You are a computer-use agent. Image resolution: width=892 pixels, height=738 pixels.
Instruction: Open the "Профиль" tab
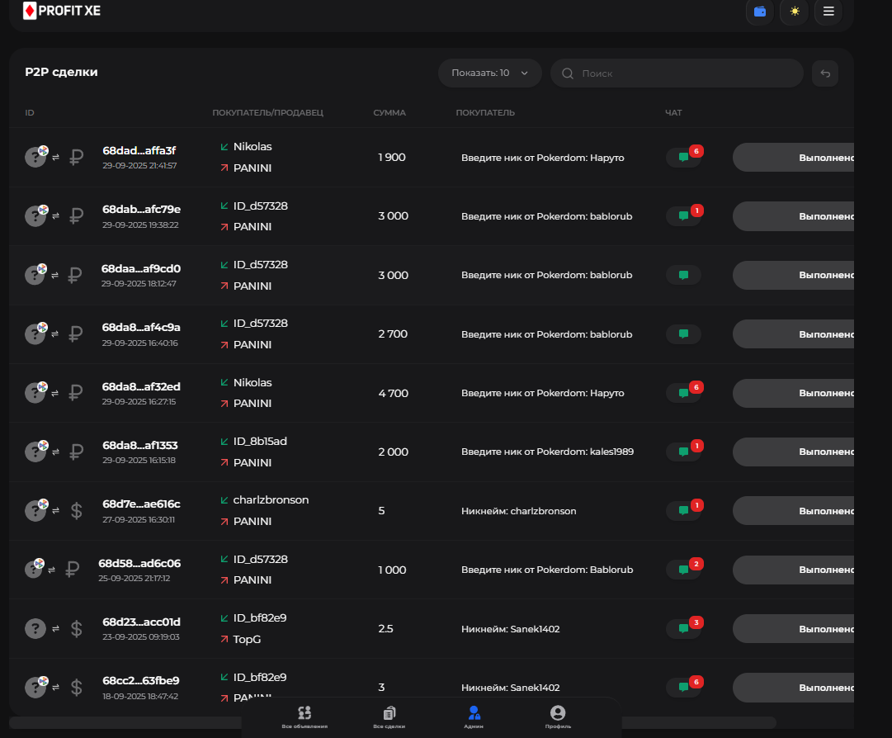[x=558, y=717]
